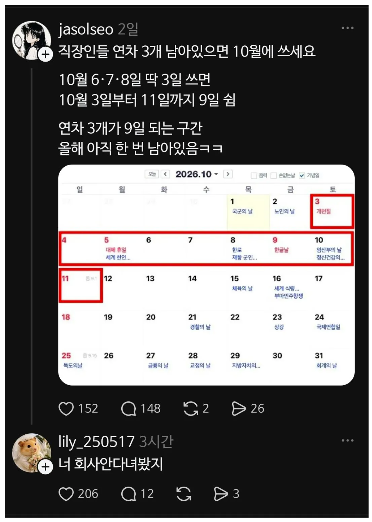
Task: Open more options on lily_250517's reply
Action: [x=348, y=441]
